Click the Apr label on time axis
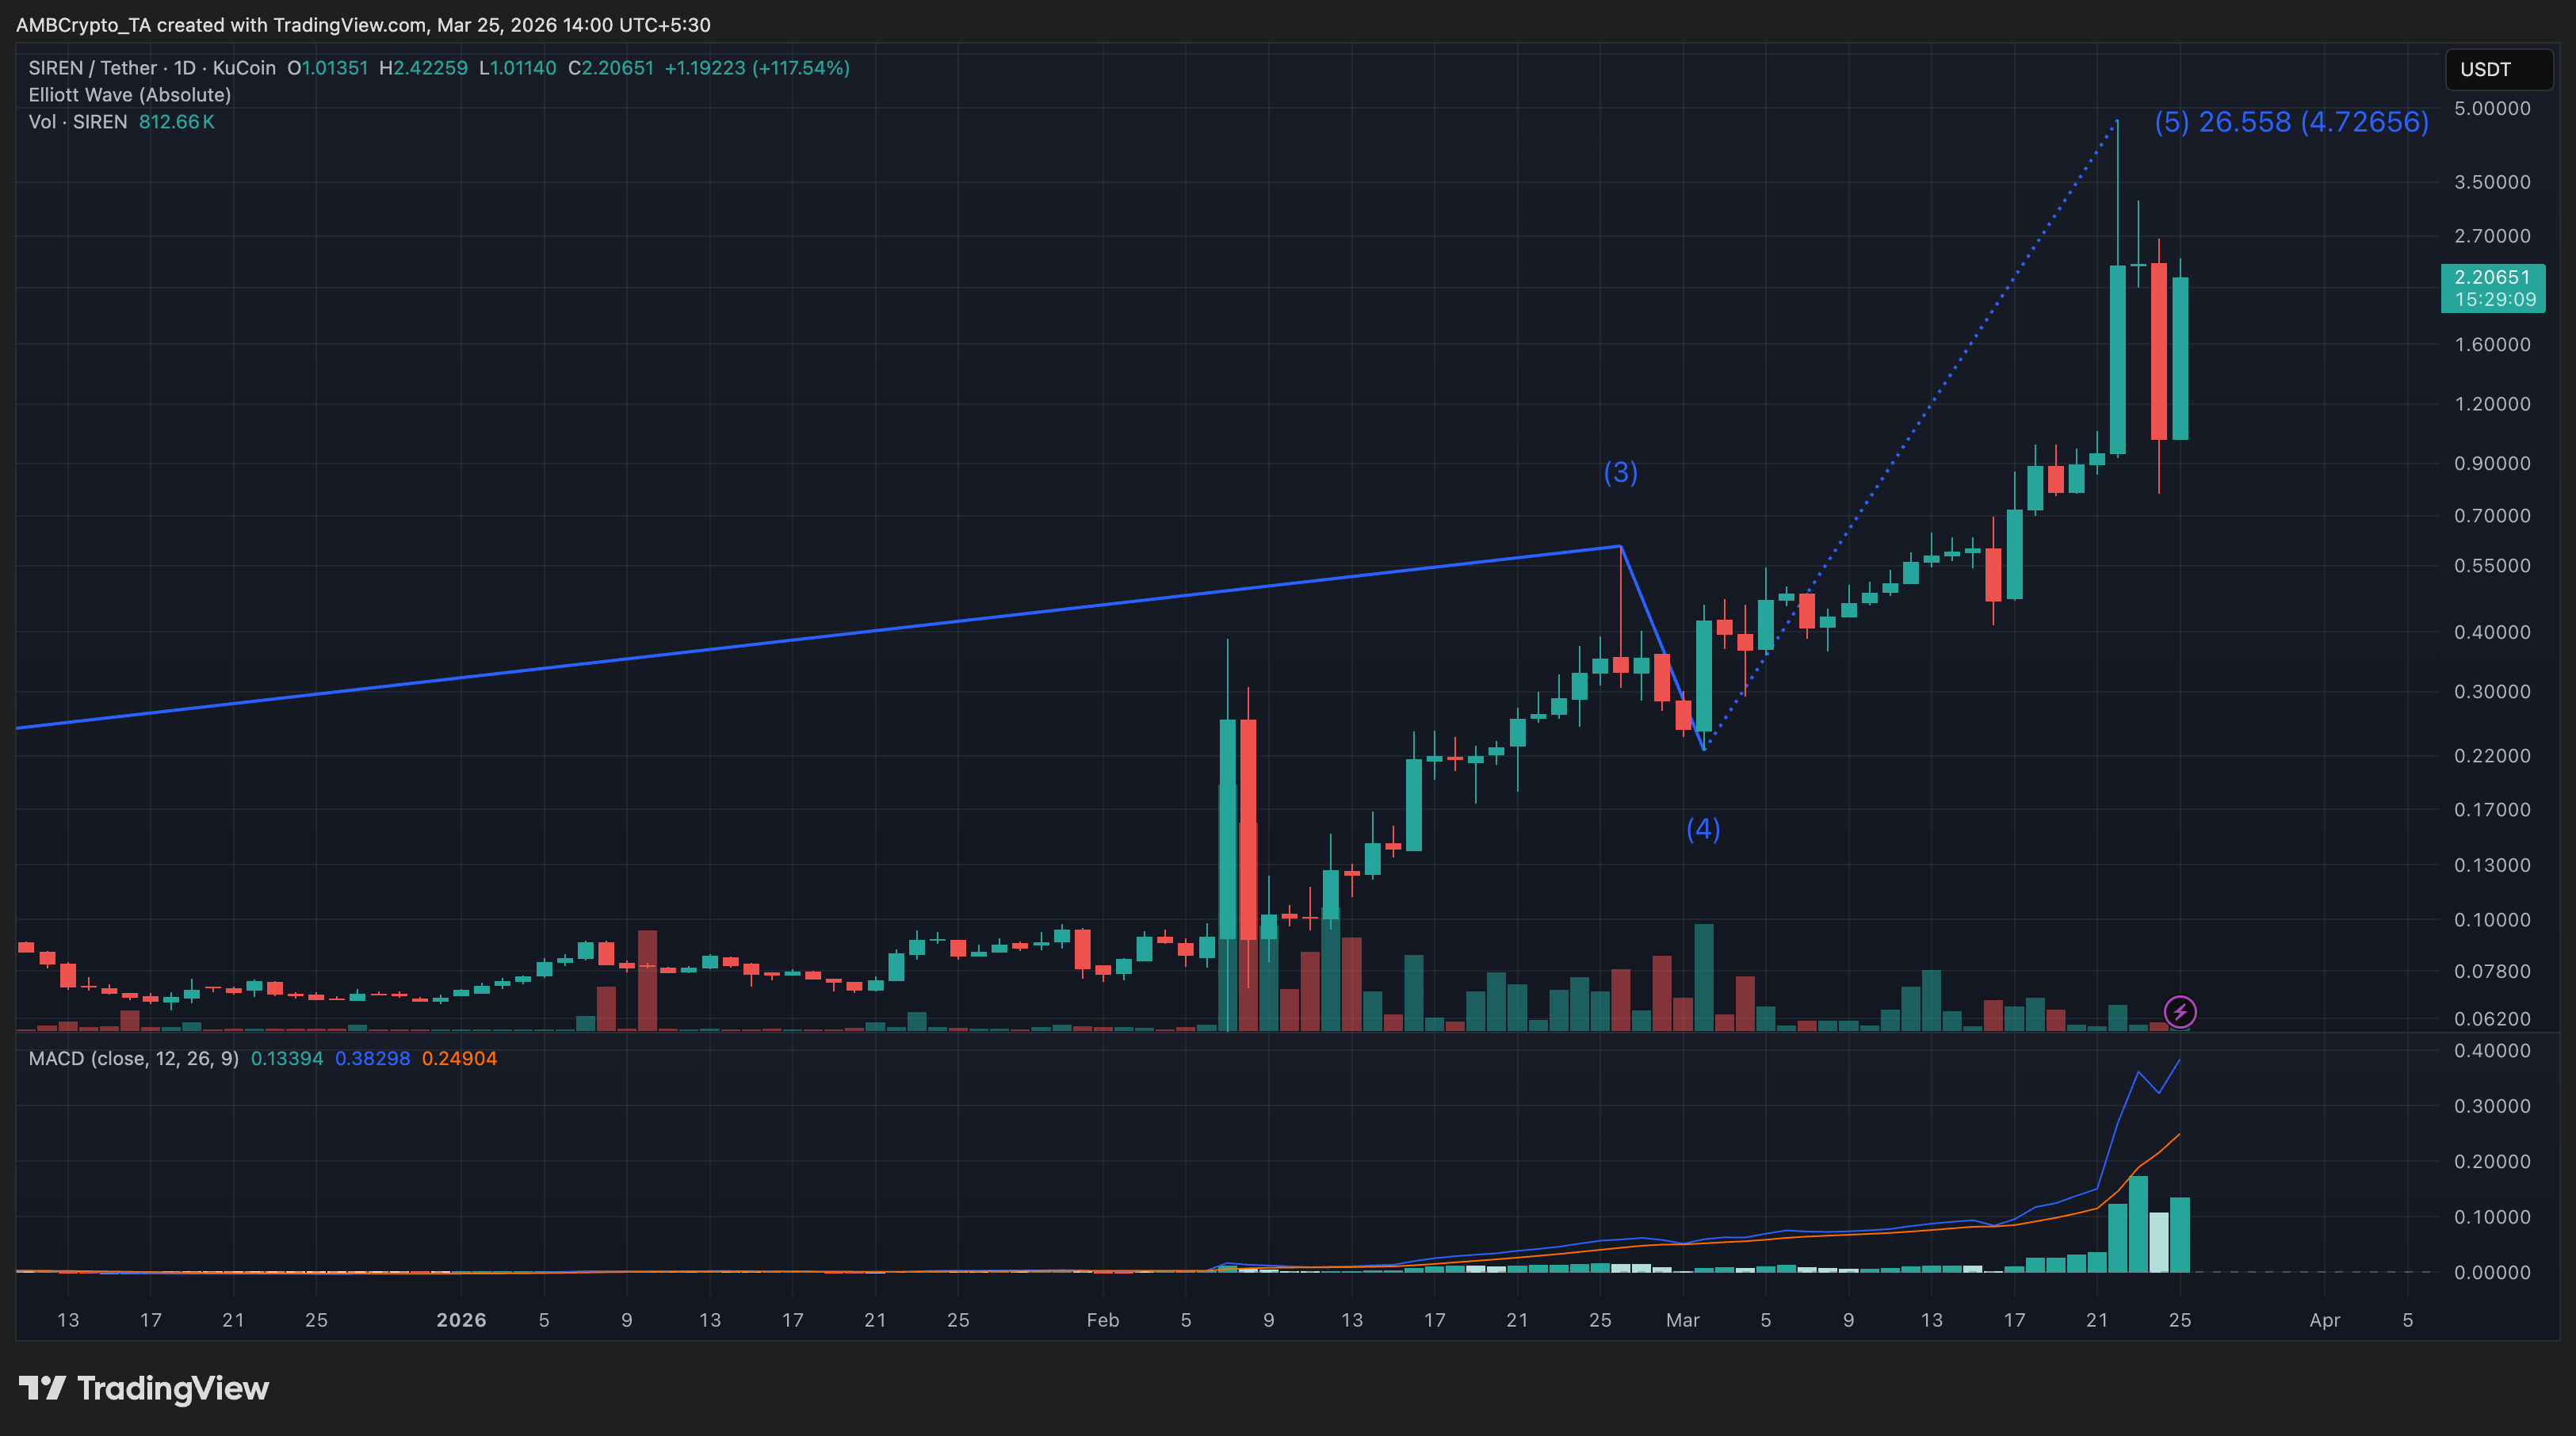The image size is (2576, 1436). (2324, 1320)
